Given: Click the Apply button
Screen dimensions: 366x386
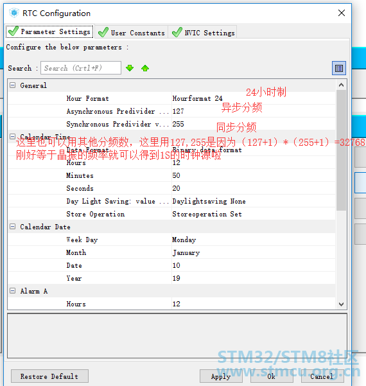Looking at the screenshot, I should pos(221,376).
